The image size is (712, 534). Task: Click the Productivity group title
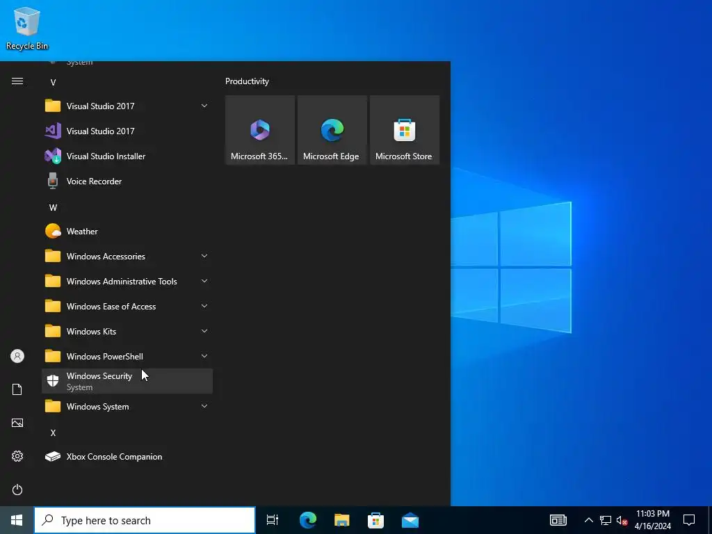tap(247, 81)
